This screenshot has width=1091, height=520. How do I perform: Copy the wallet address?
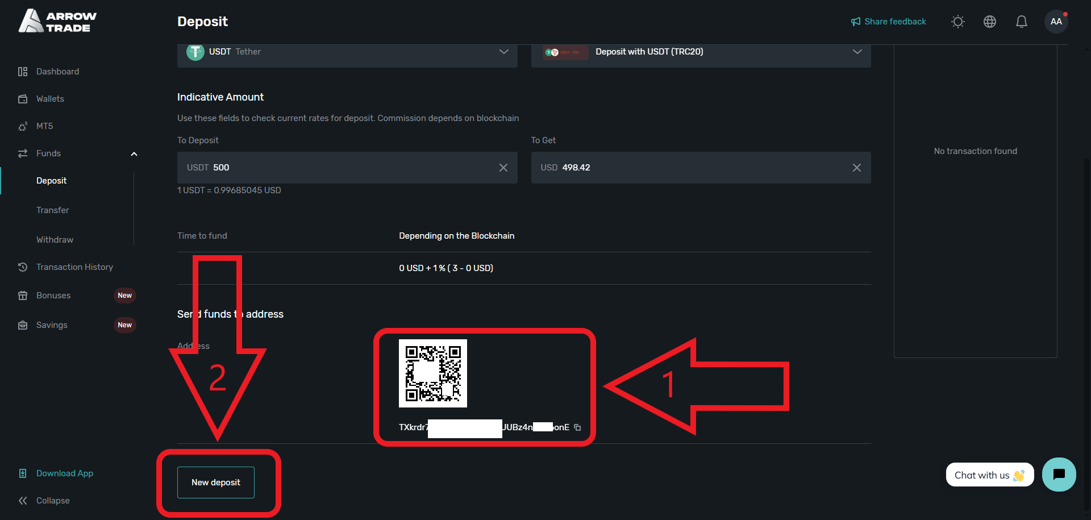[577, 427]
